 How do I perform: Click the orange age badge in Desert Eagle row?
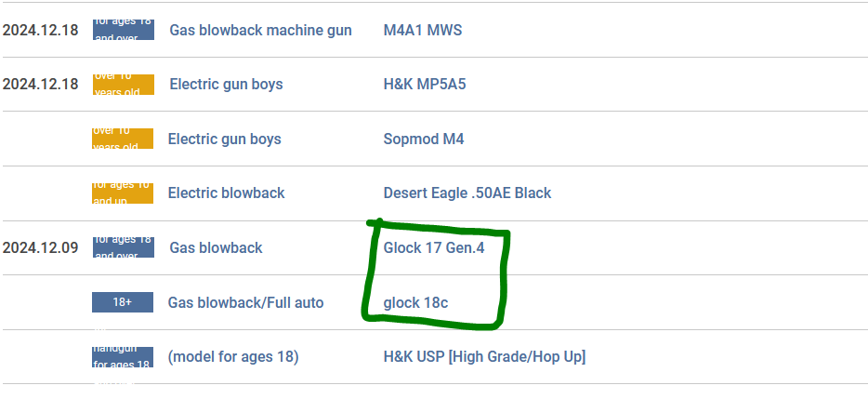(x=123, y=193)
